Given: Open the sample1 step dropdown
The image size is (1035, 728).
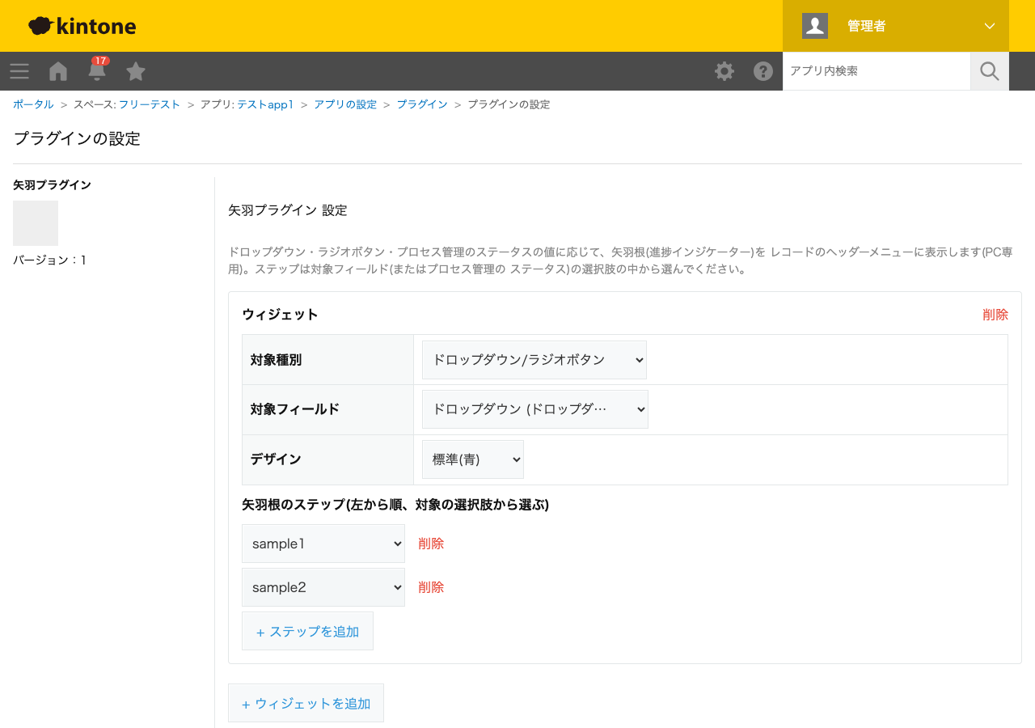Looking at the screenshot, I should pyautogui.click(x=323, y=544).
